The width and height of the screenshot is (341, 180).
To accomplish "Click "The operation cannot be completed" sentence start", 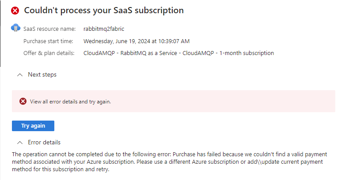I will click(x=57, y=154).
